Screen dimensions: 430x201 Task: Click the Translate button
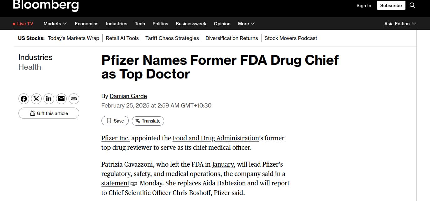tap(148, 121)
